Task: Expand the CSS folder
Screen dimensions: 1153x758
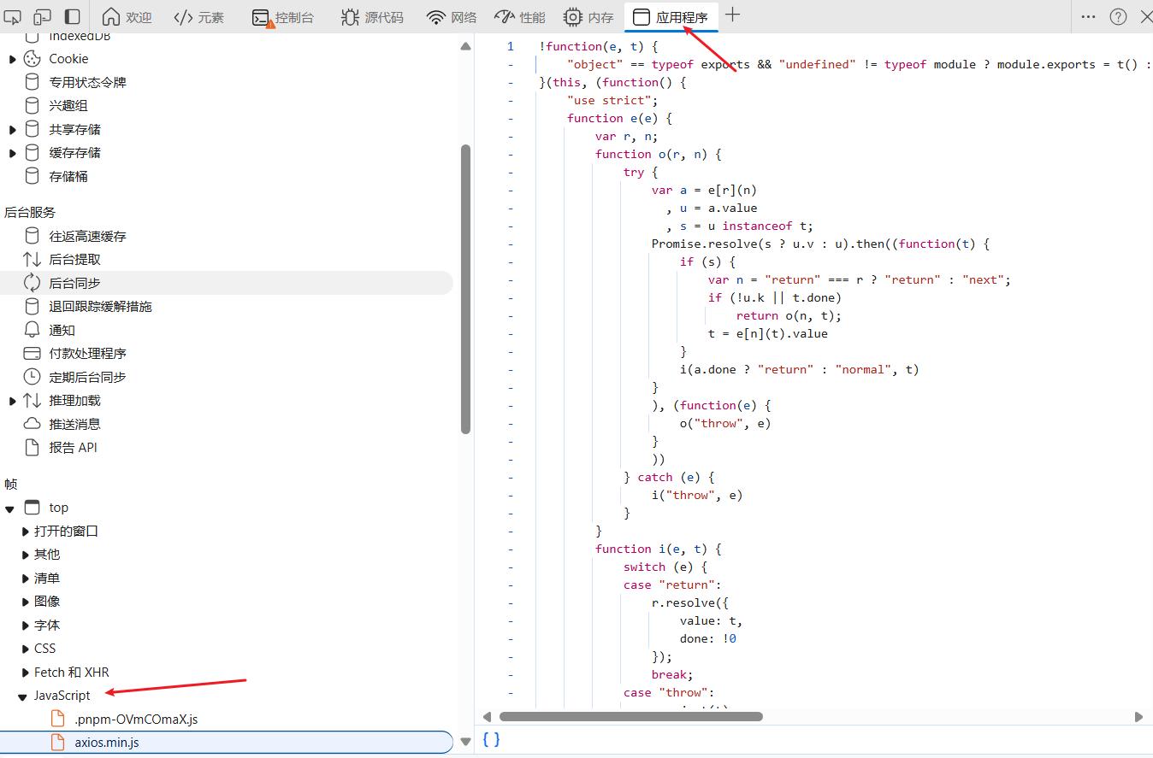Action: (x=25, y=649)
